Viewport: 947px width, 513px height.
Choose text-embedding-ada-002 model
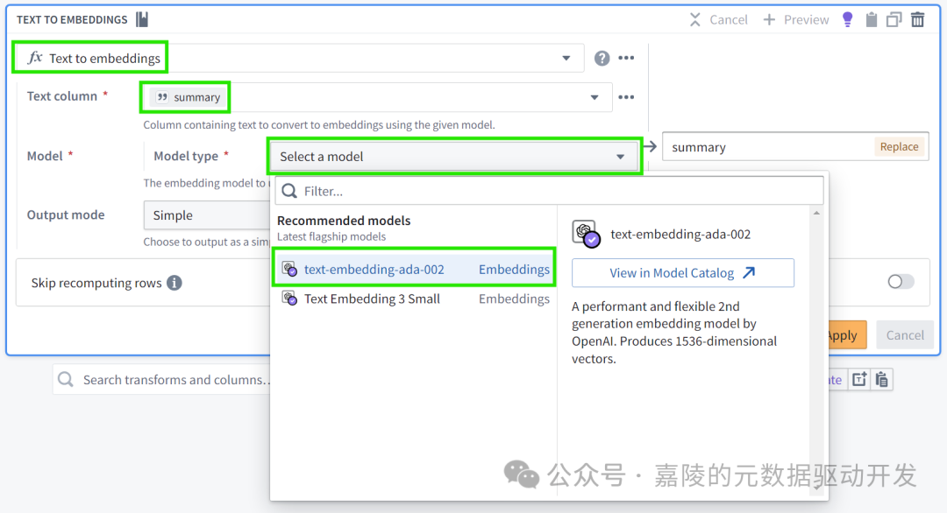[x=415, y=270]
